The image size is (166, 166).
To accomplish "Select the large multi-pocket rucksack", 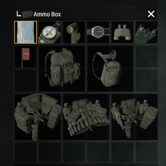I will click(x=62, y=68).
